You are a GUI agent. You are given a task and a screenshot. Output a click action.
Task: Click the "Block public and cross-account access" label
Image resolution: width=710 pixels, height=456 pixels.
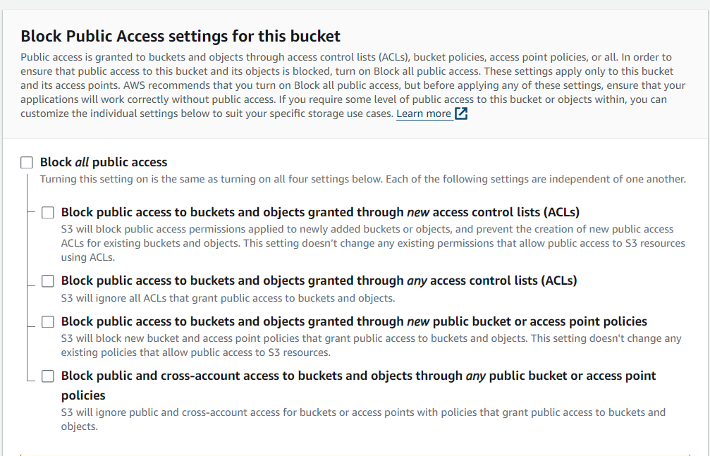[358, 376]
